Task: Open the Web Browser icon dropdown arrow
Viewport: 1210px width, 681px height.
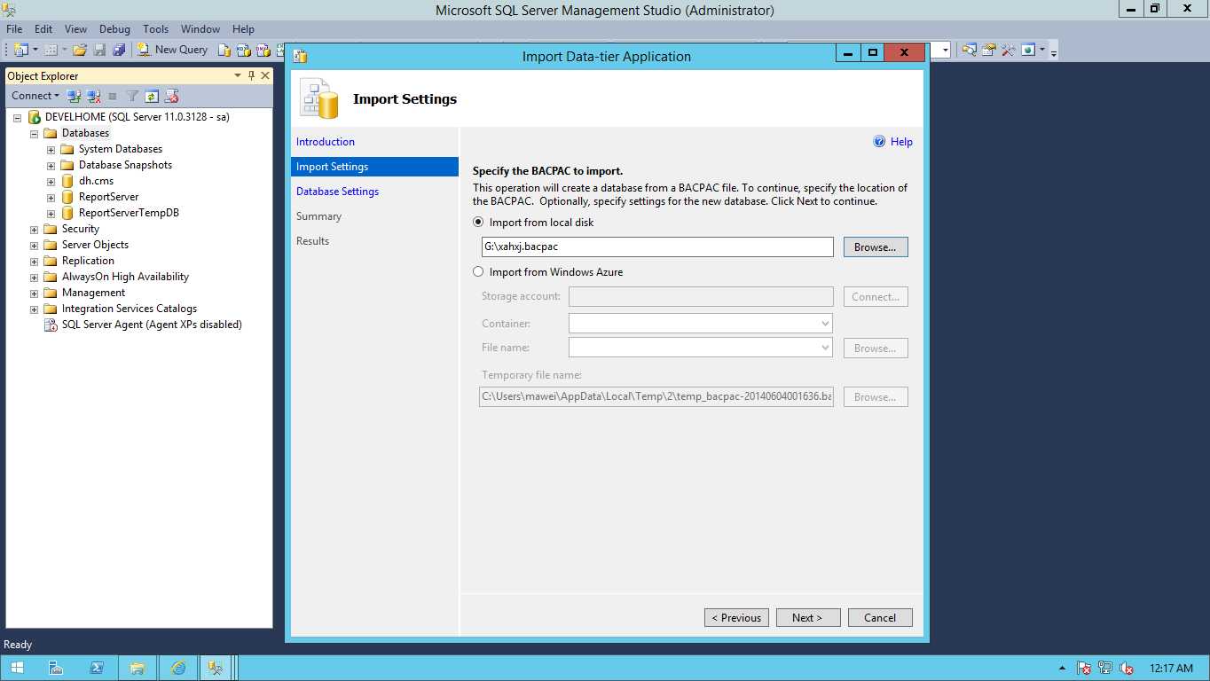Action: pos(1042,50)
